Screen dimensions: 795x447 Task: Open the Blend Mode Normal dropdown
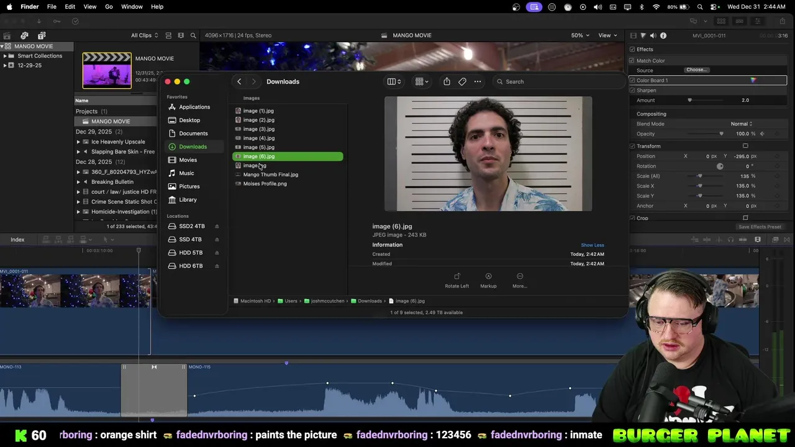(742, 124)
